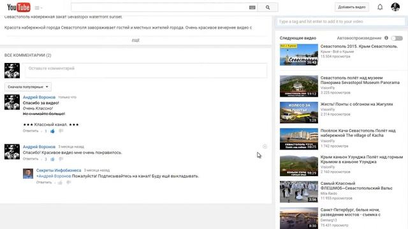Open Посёлок Кача Севастополь title
The height and width of the screenshot is (229, 408).
tap(358, 133)
